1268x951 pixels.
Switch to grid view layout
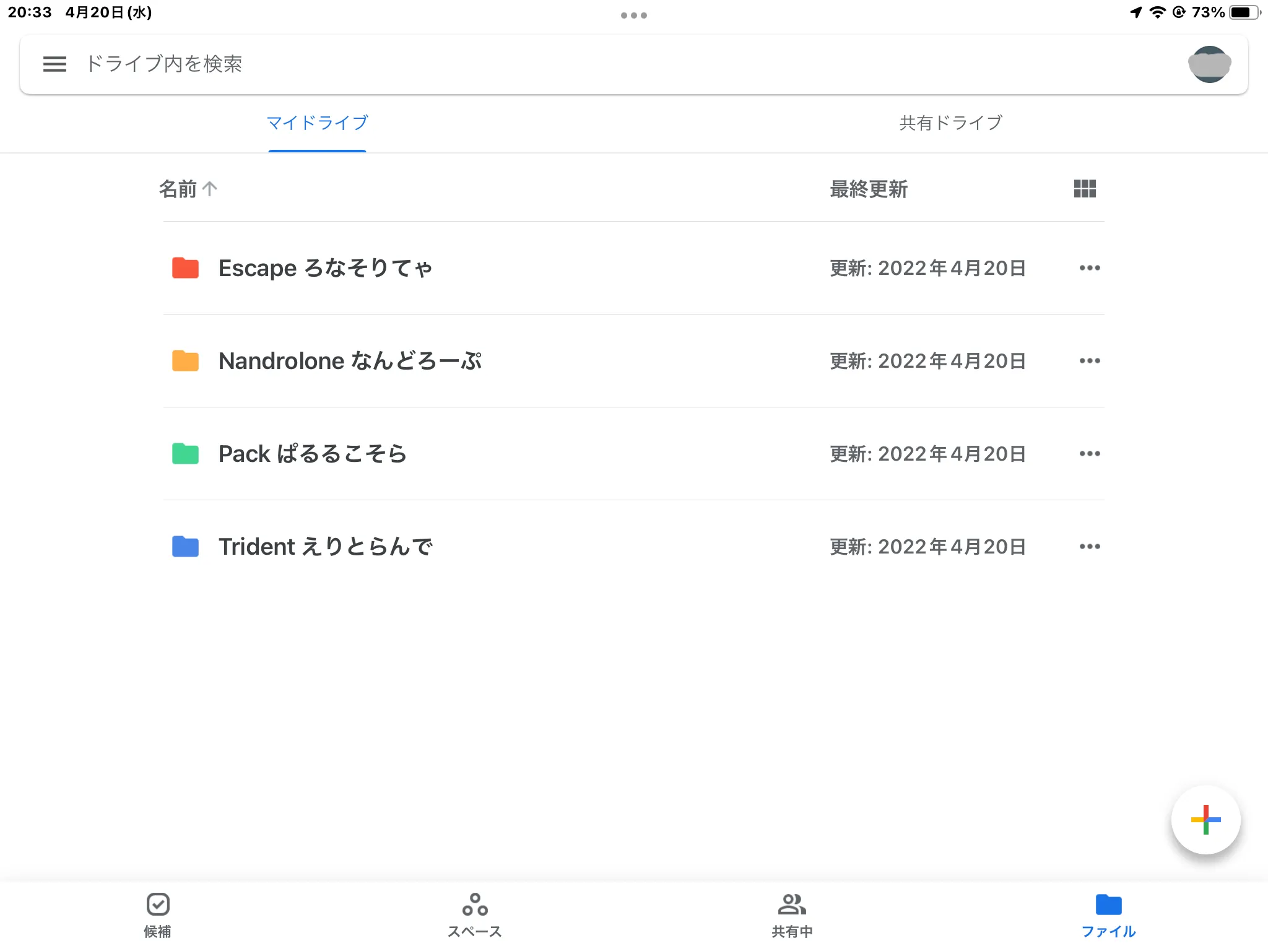coord(1085,189)
